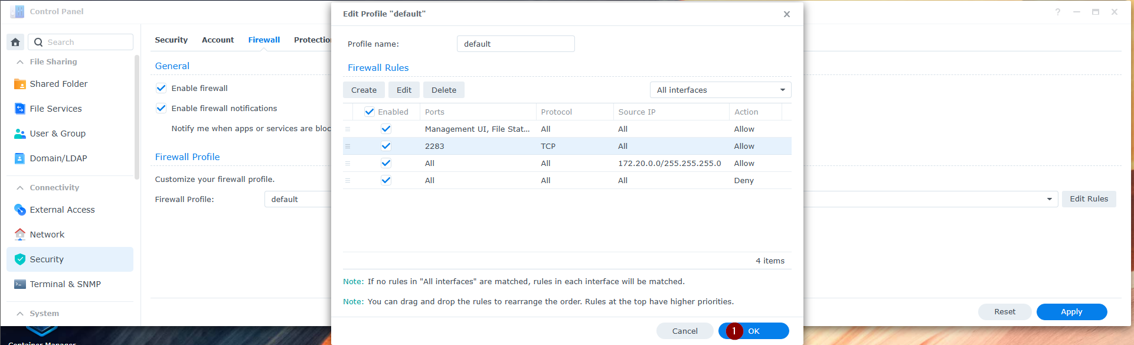Open Network settings in sidebar
The width and height of the screenshot is (1134, 345).
(47, 235)
